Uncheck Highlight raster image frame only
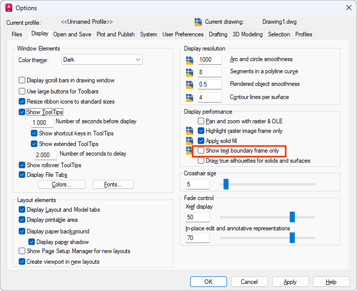 point(201,131)
